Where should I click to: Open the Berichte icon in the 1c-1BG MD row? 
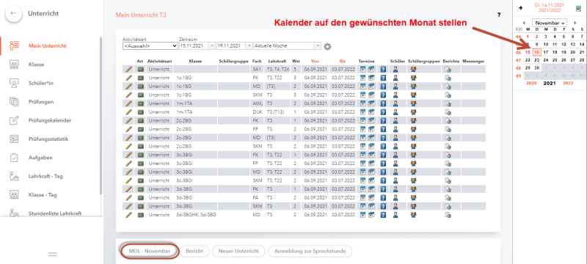448,86
